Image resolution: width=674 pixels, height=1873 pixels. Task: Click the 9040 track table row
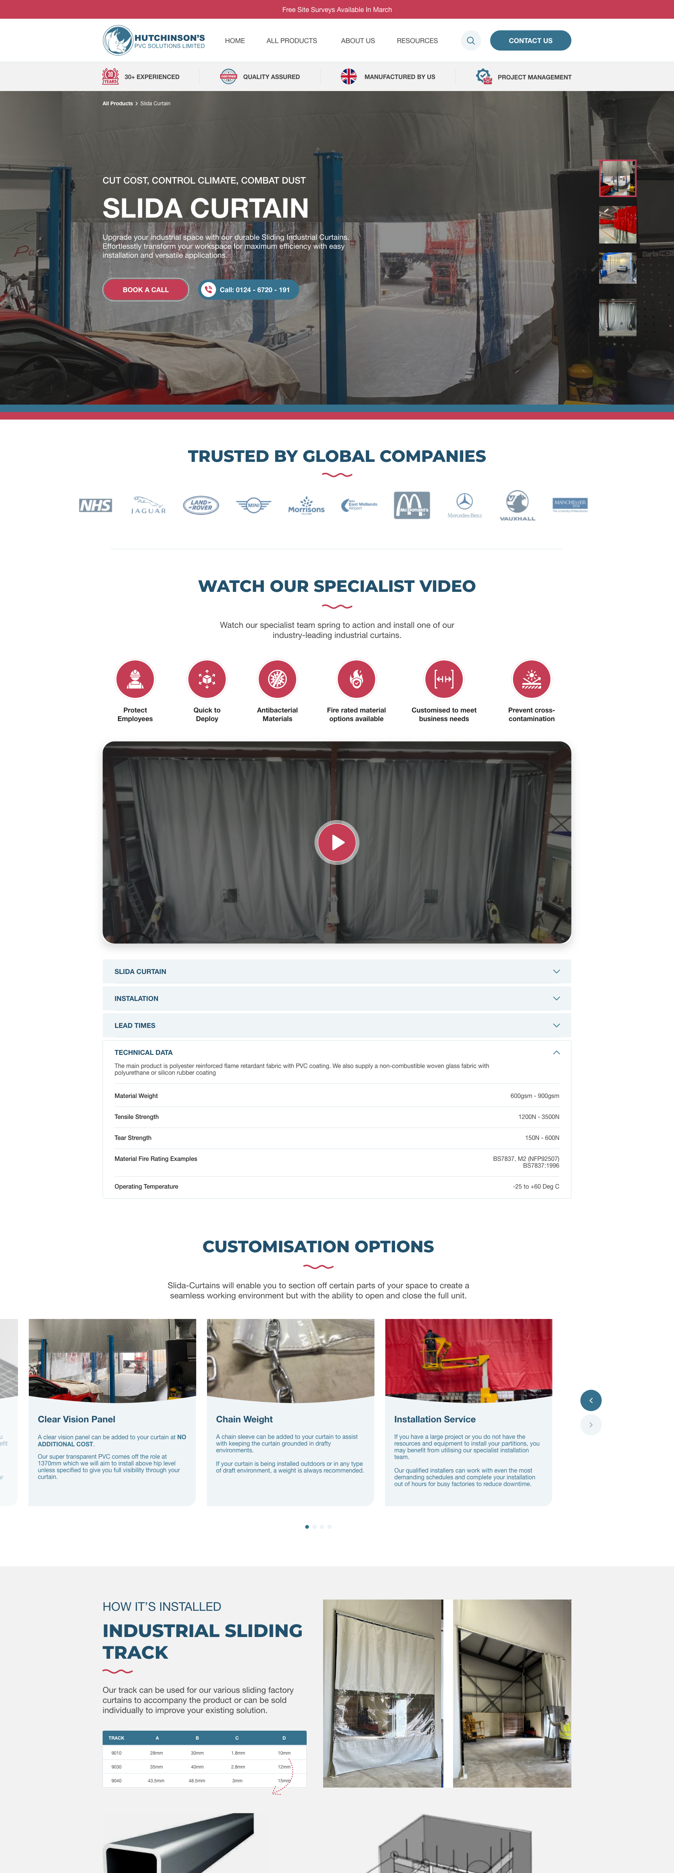pyautogui.click(x=204, y=1780)
